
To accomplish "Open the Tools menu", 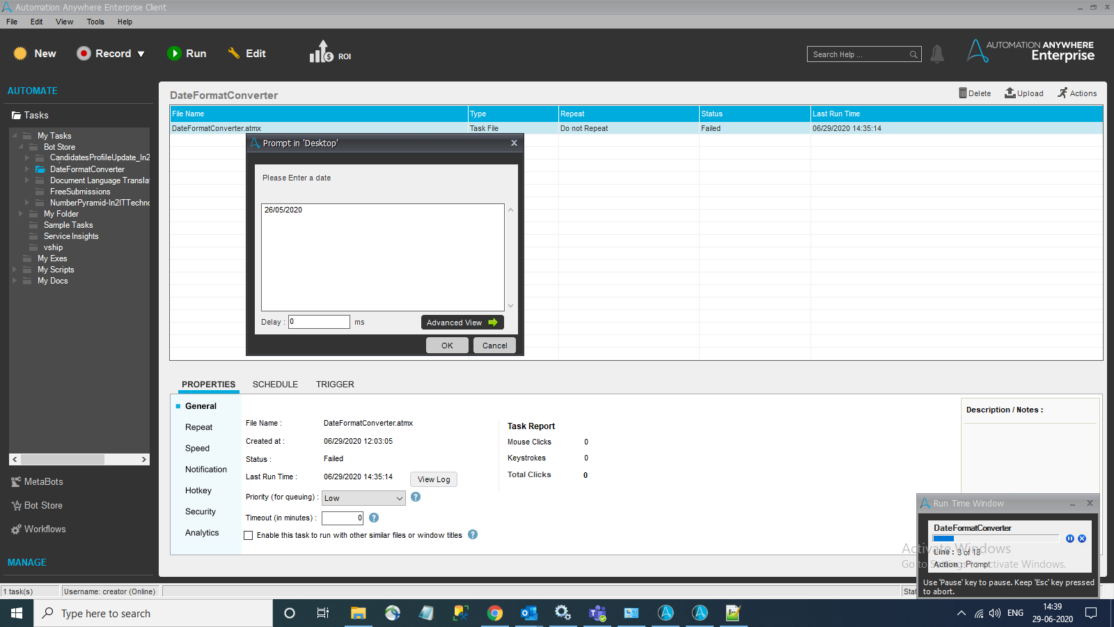I will tap(95, 22).
